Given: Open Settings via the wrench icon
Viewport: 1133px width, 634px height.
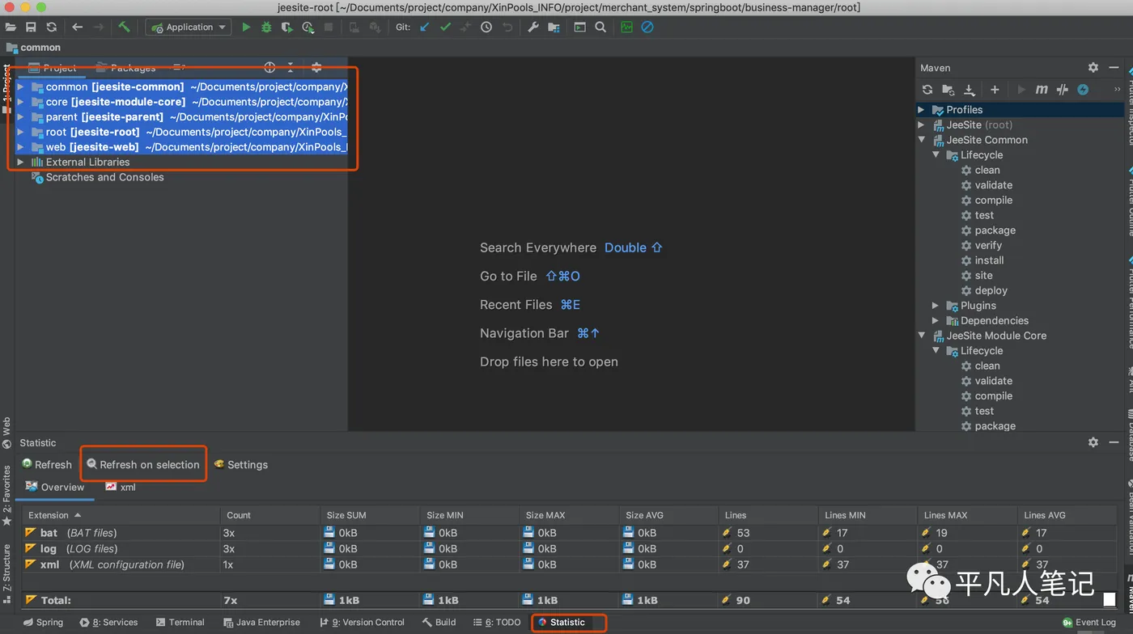Looking at the screenshot, I should tap(533, 27).
